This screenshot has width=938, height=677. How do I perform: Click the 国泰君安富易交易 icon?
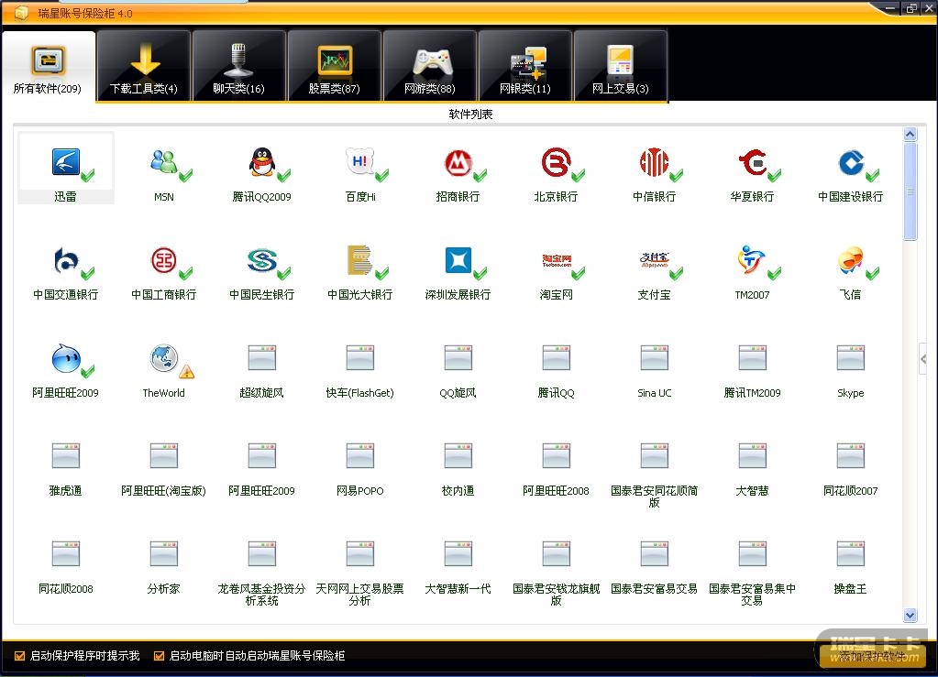click(x=655, y=554)
